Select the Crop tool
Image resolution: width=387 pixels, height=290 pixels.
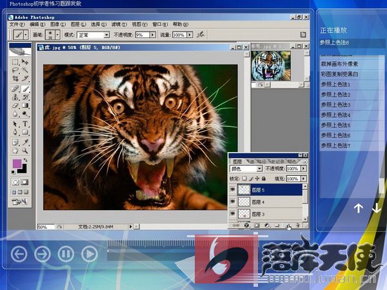click(x=15, y=79)
